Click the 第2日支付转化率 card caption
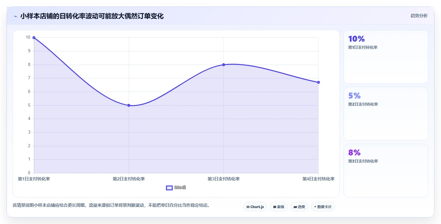The image size is (441, 224). [x=363, y=104]
